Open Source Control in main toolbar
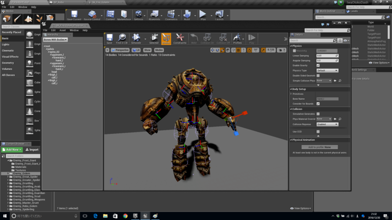This screenshot has width=392, height=220. (x=92, y=16)
